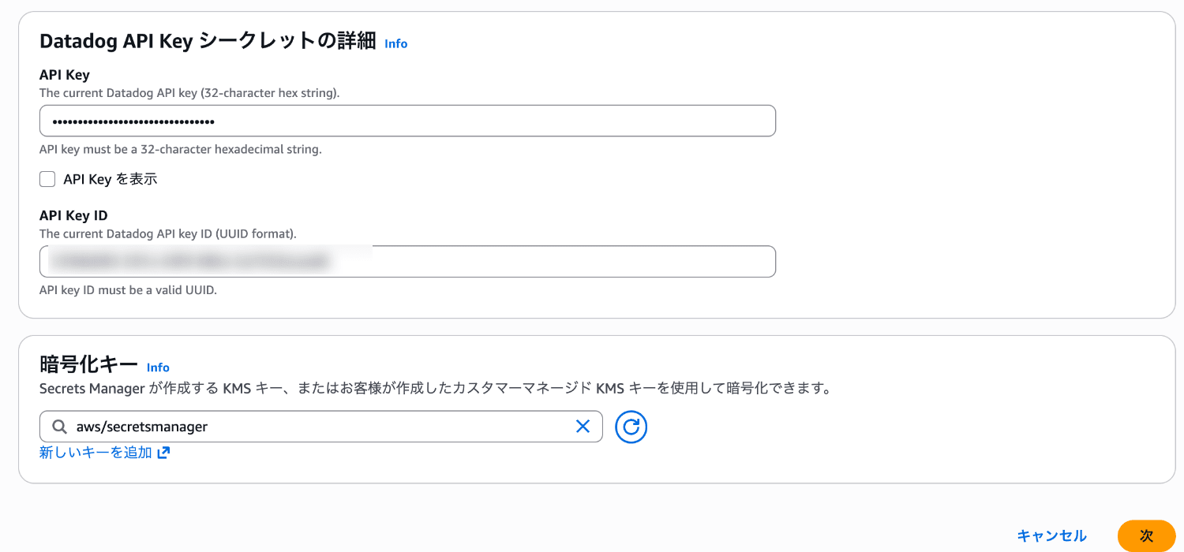The image size is (1184, 552).
Task: Open Info link next to 暗号化キー
Action: coord(158,367)
